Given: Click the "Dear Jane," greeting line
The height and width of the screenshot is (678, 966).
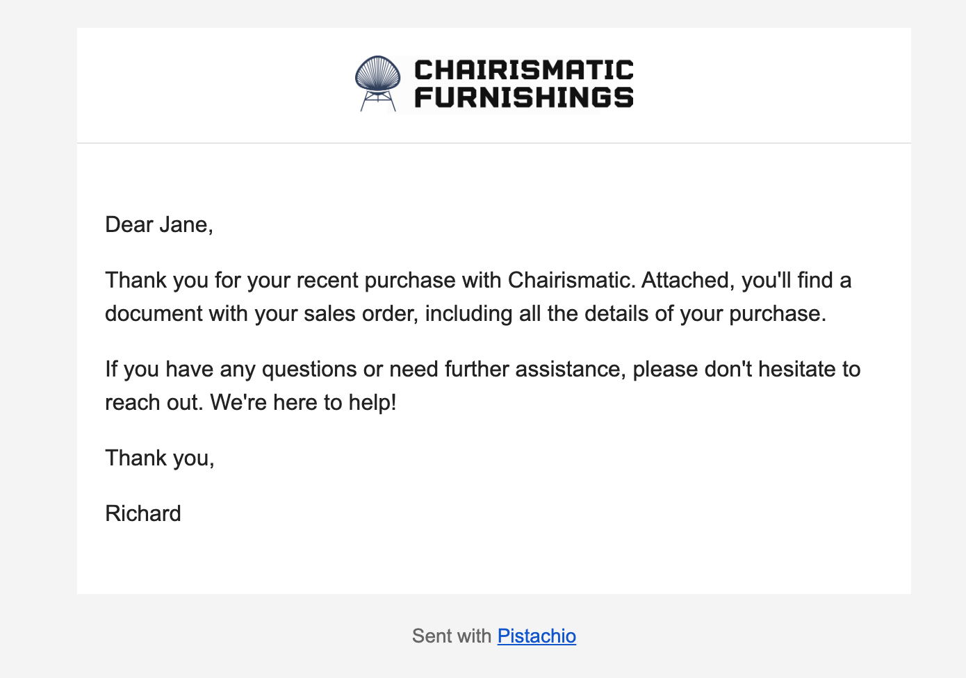Looking at the screenshot, I should click(x=159, y=224).
